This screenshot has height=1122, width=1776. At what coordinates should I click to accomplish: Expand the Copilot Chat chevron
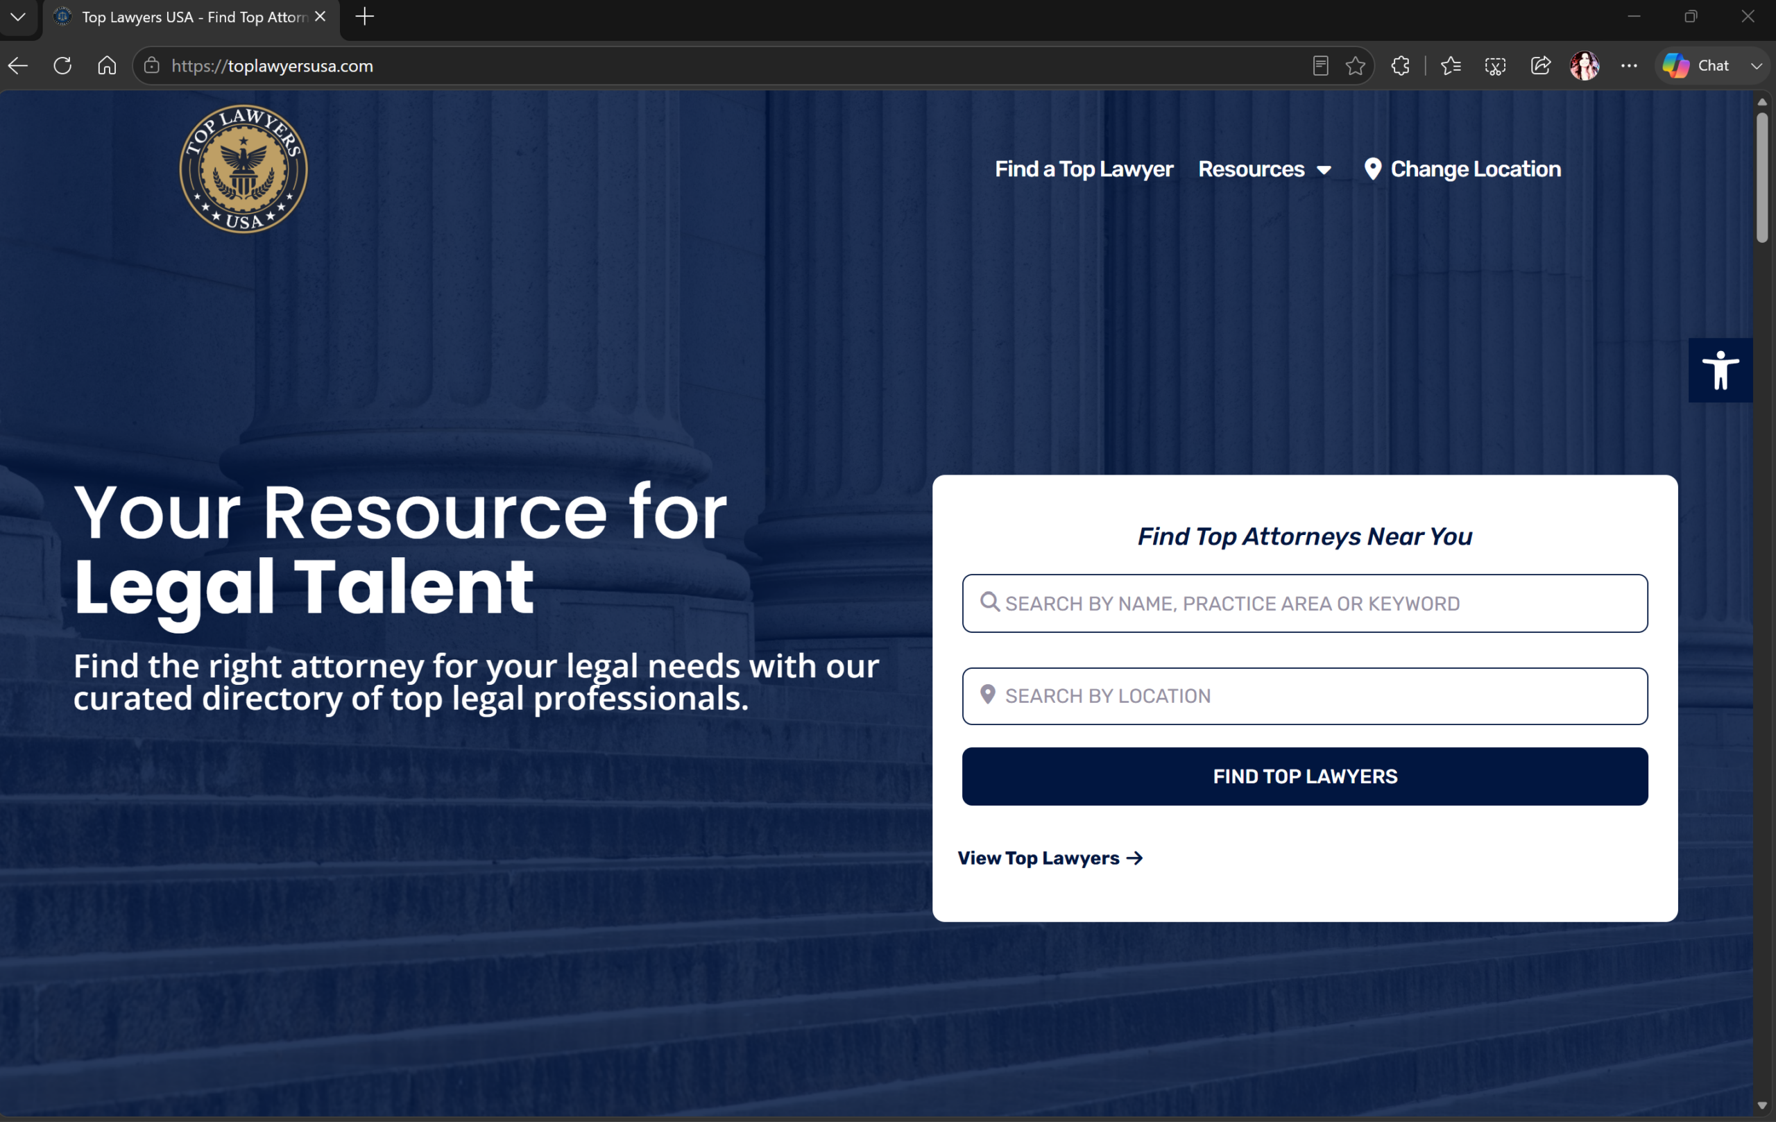coord(1756,66)
